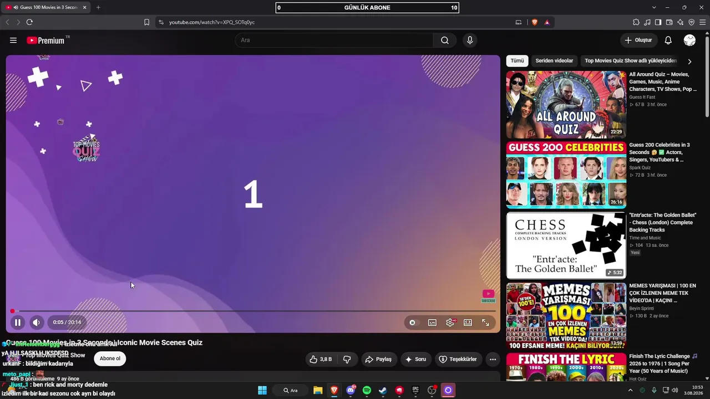Open the browser main menu
The height and width of the screenshot is (399, 710).
pyautogui.click(x=702, y=22)
